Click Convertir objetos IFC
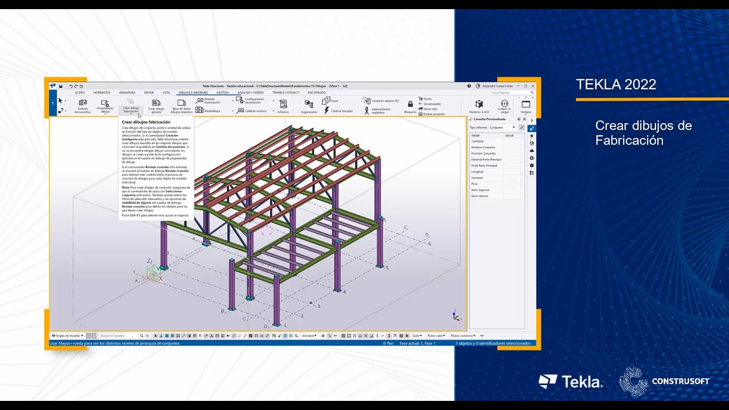The image size is (729, 410). (381, 101)
